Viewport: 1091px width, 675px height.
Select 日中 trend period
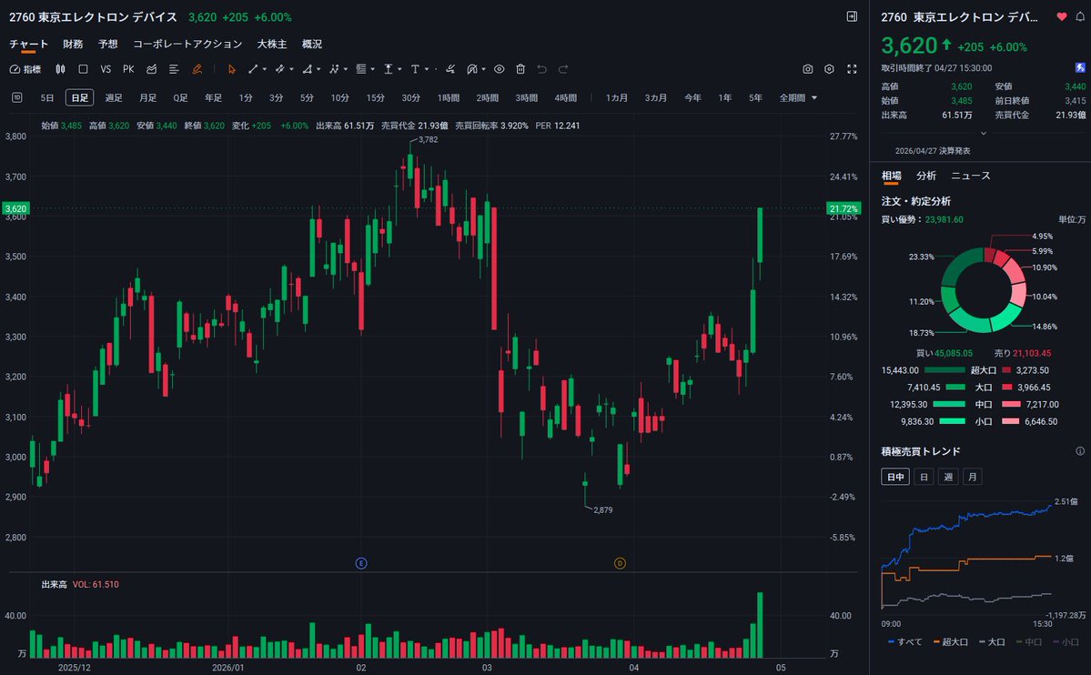(894, 477)
